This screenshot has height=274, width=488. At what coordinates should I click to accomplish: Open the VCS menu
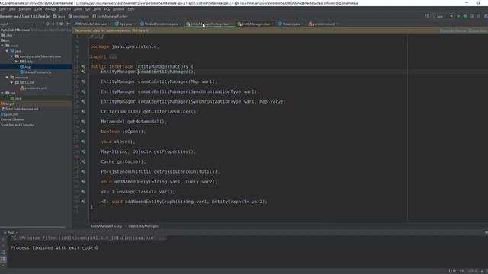pos(107,9)
